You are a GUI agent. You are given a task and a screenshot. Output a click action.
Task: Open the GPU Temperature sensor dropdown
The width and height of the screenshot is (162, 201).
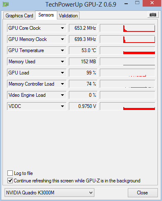[62, 50]
